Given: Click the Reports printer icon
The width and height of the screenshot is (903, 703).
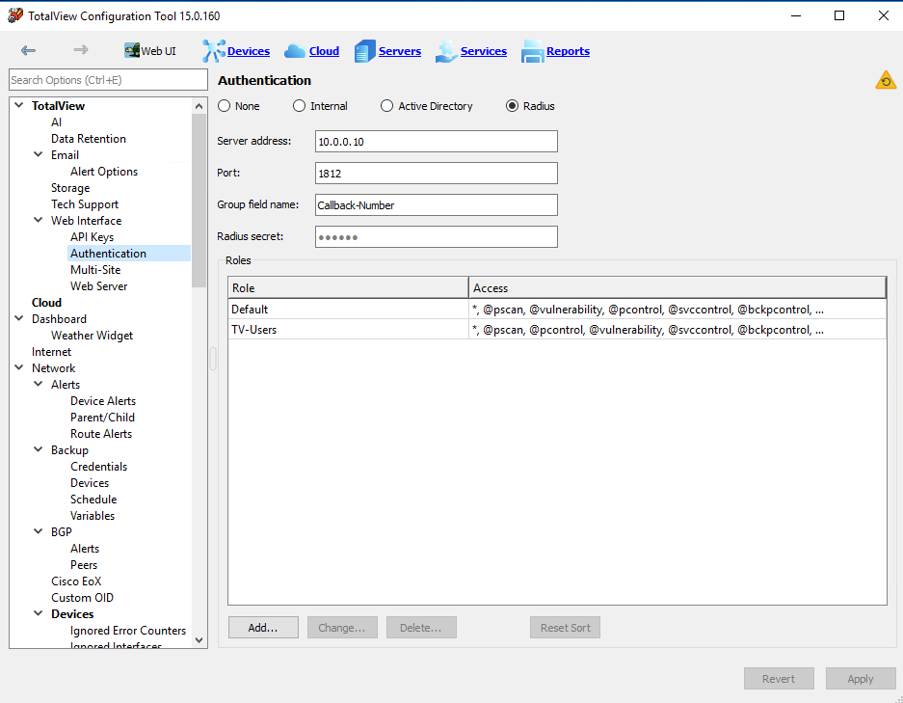Looking at the screenshot, I should 533,51.
